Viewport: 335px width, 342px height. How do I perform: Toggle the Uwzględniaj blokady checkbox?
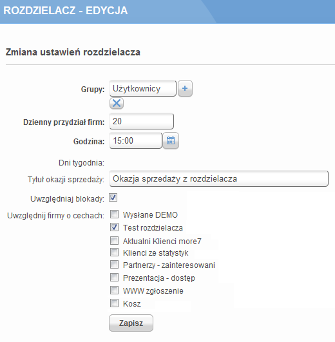pyautogui.click(x=113, y=198)
